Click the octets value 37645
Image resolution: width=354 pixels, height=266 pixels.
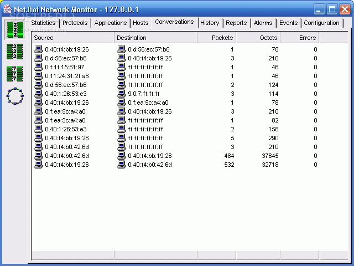[x=270, y=156]
